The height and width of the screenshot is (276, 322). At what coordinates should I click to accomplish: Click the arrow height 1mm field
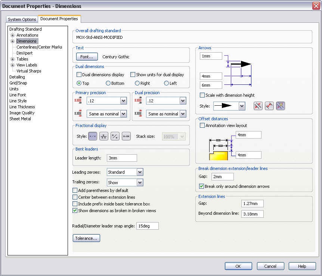click(211, 56)
